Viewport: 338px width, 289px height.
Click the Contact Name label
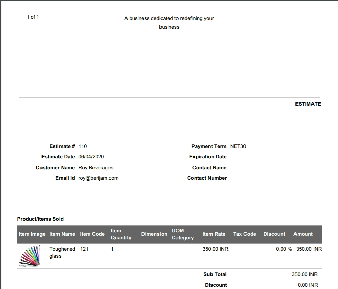pos(209,168)
